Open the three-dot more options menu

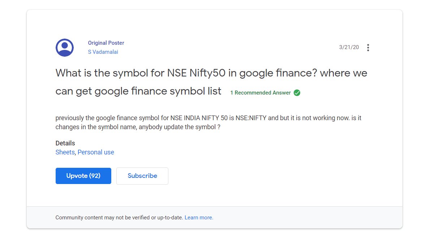coord(368,48)
